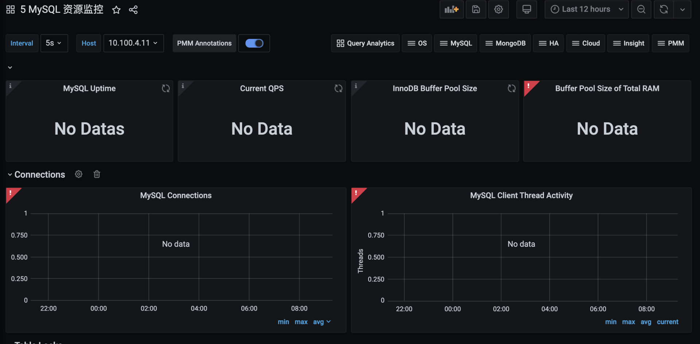
Task: Click refresh spinner on MySQL Uptime panel
Action: 166,88
